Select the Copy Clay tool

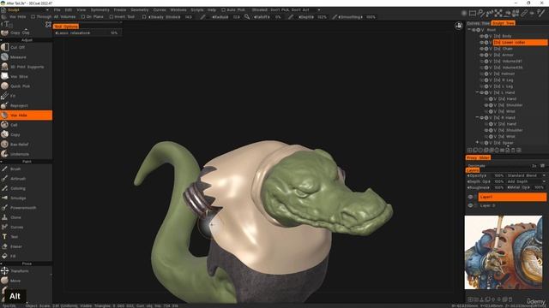(27, 33)
